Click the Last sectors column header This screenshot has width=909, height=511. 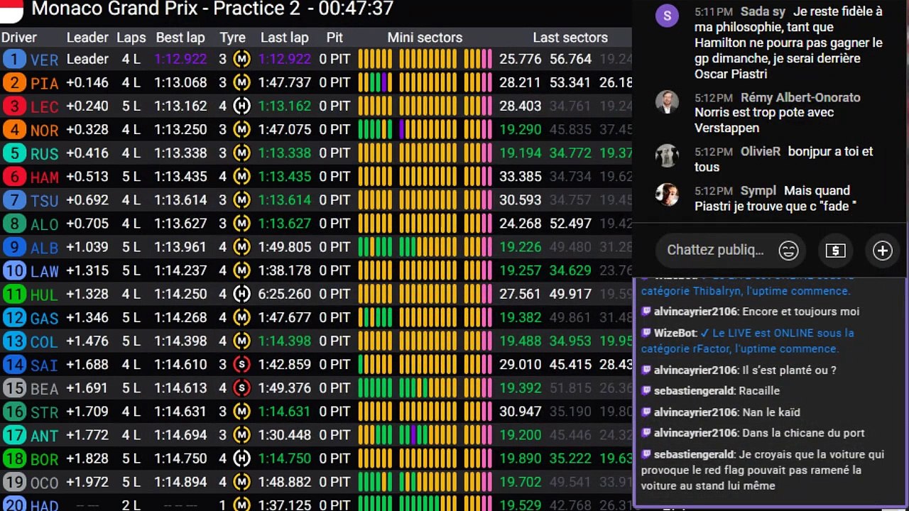point(570,38)
